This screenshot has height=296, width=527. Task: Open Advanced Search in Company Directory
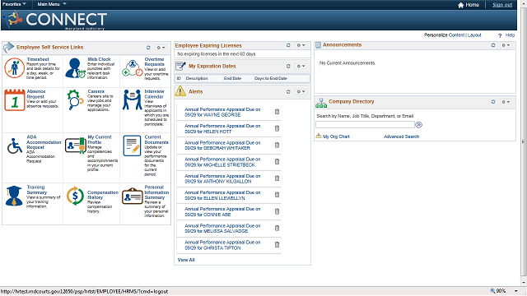[401, 136]
